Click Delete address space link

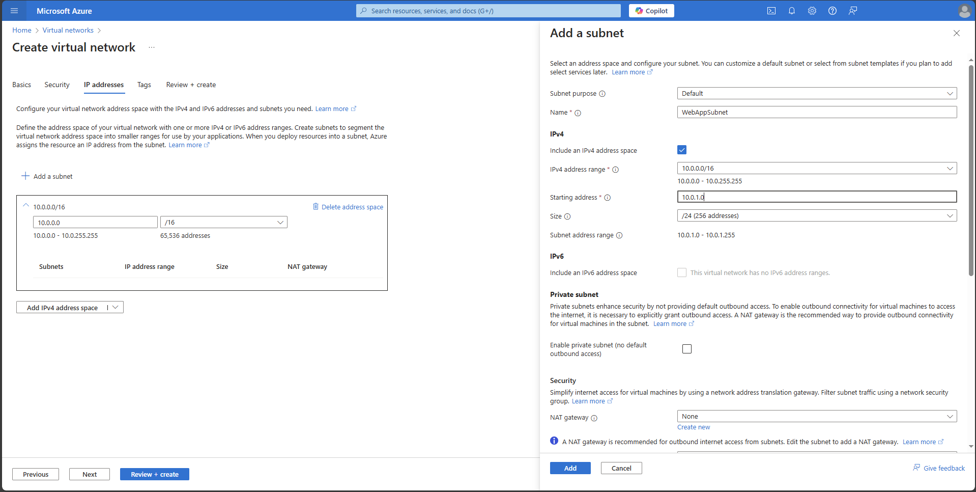[352, 207]
